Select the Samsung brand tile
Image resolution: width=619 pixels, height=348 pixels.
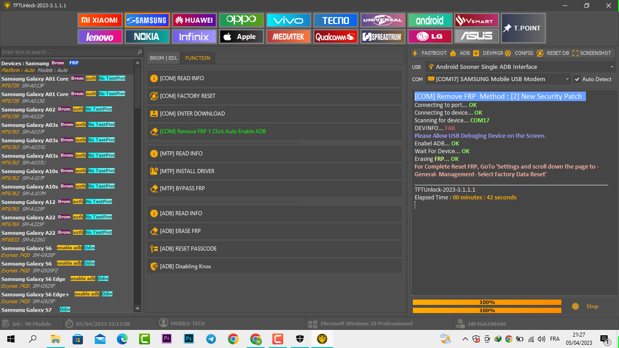coord(147,20)
